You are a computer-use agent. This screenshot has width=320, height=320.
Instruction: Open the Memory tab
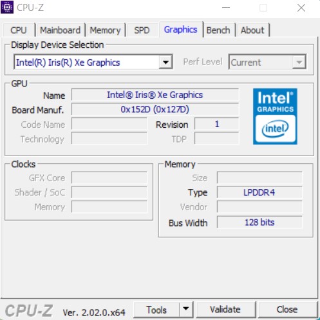(x=105, y=30)
